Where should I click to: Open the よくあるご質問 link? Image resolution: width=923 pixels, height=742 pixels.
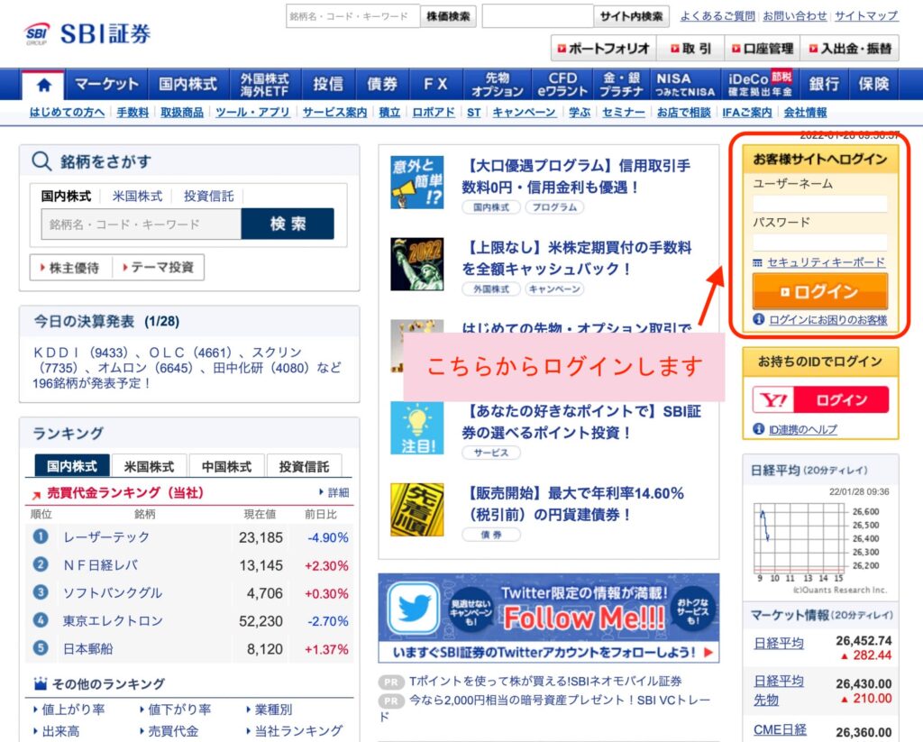(717, 16)
